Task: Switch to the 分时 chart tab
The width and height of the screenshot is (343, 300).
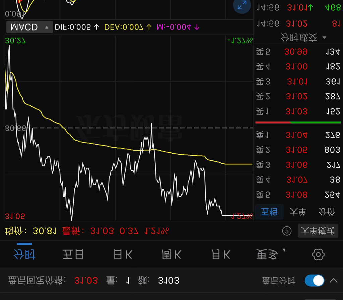Action: (x=24, y=254)
